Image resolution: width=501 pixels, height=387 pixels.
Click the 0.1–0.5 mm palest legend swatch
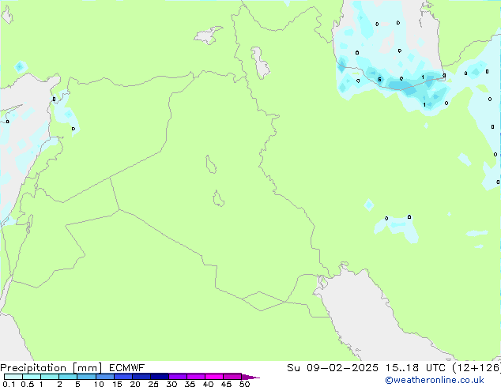point(13,377)
